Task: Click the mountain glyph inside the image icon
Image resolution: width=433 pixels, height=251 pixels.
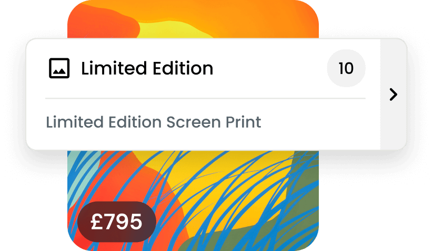Action: 59,71
